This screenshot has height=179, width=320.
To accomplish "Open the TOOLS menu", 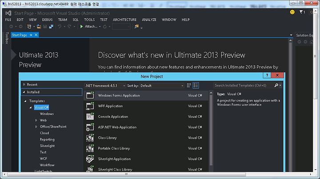I will point(89,20).
